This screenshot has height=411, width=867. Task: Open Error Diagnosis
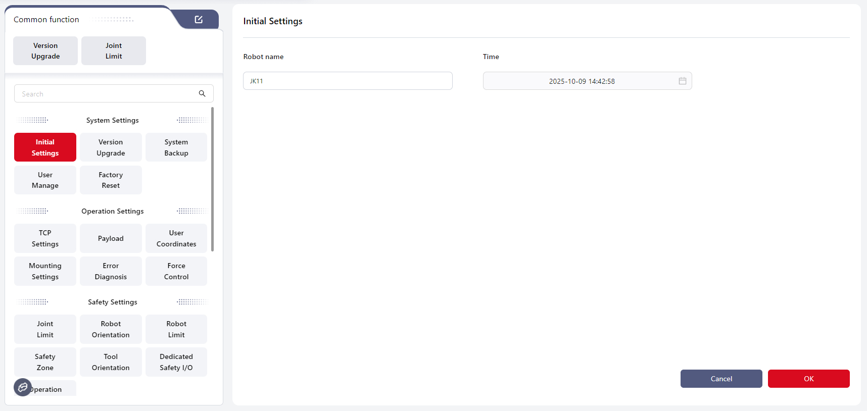click(x=111, y=271)
